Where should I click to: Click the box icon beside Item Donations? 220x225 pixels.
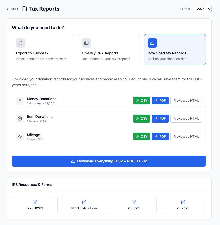click(20, 119)
